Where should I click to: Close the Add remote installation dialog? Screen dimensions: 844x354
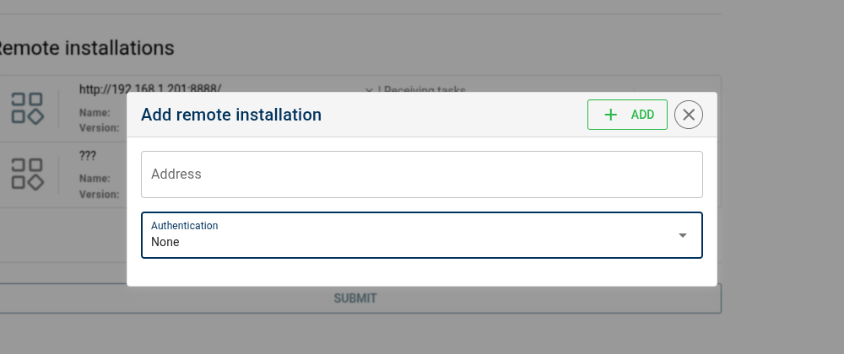(x=689, y=115)
